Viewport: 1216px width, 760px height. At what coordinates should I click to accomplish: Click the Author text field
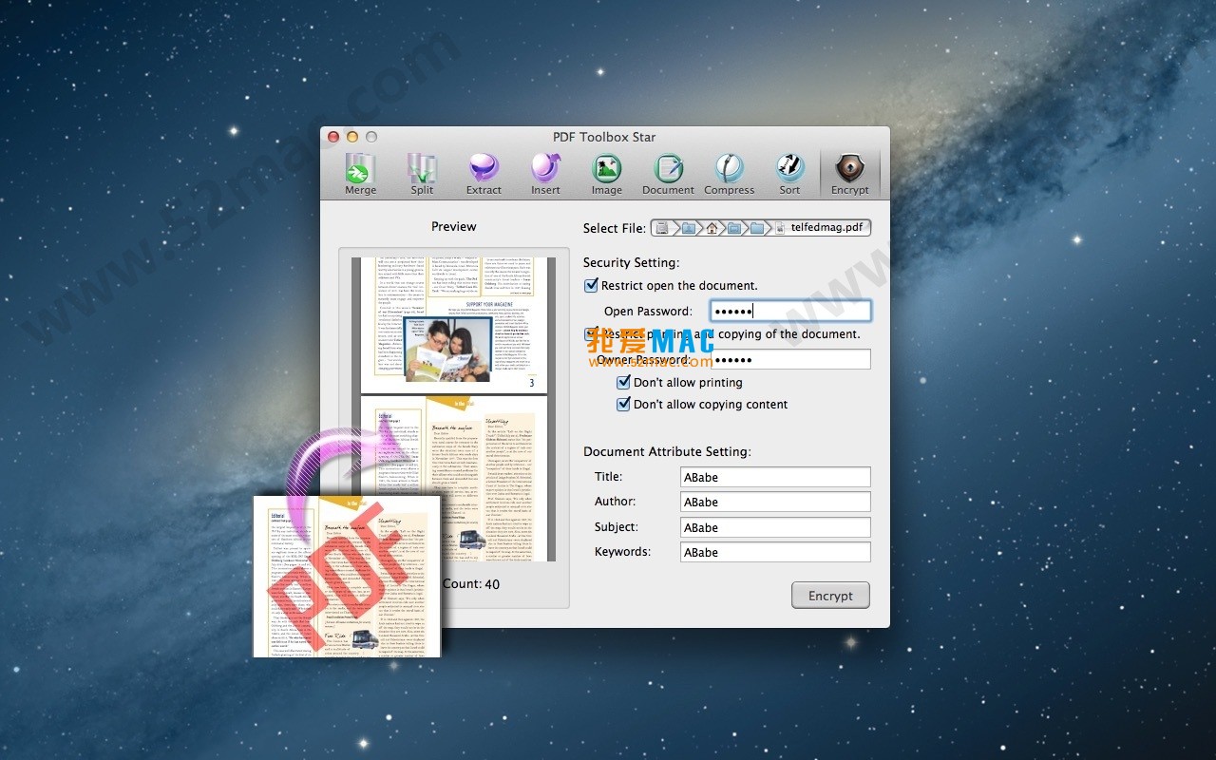point(775,502)
